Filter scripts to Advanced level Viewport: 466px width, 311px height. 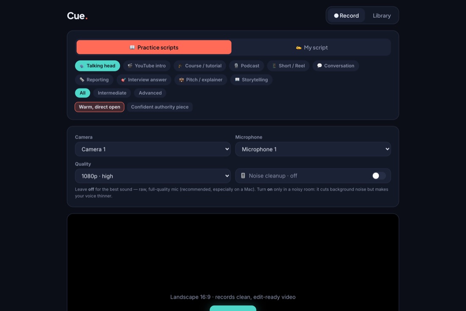pos(150,93)
